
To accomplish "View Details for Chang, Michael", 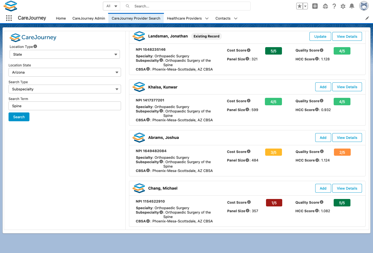I will coord(347,188).
